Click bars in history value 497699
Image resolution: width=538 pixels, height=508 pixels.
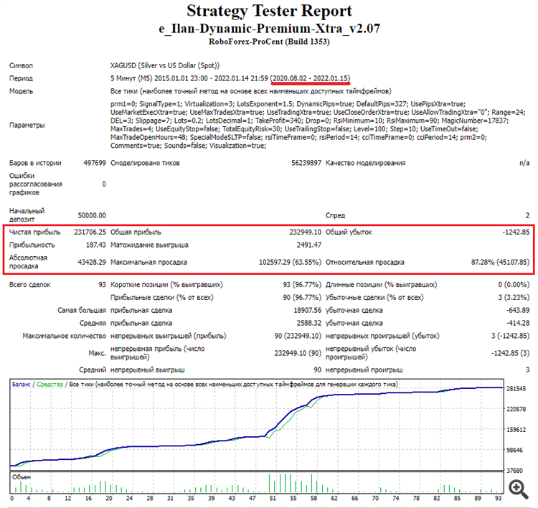(95, 163)
